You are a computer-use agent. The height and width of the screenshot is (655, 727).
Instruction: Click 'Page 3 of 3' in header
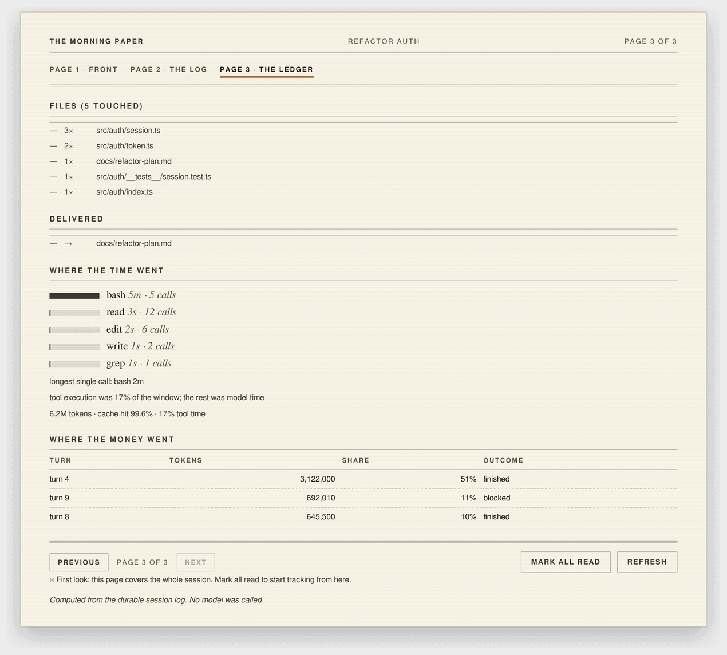point(651,41)
